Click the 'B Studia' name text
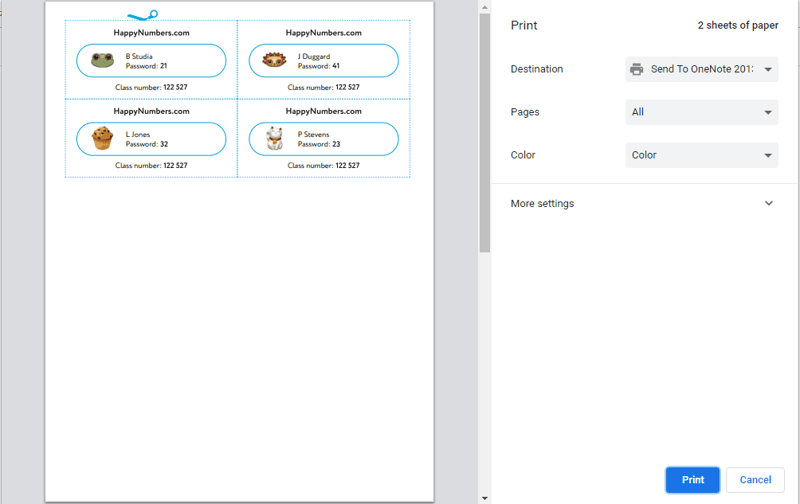This screenshot has width=800, height=504. coord(139,57)
